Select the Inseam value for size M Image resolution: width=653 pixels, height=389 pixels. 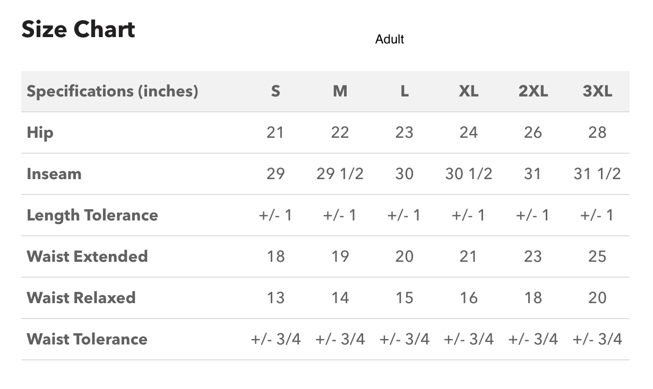tap(340, 174)
